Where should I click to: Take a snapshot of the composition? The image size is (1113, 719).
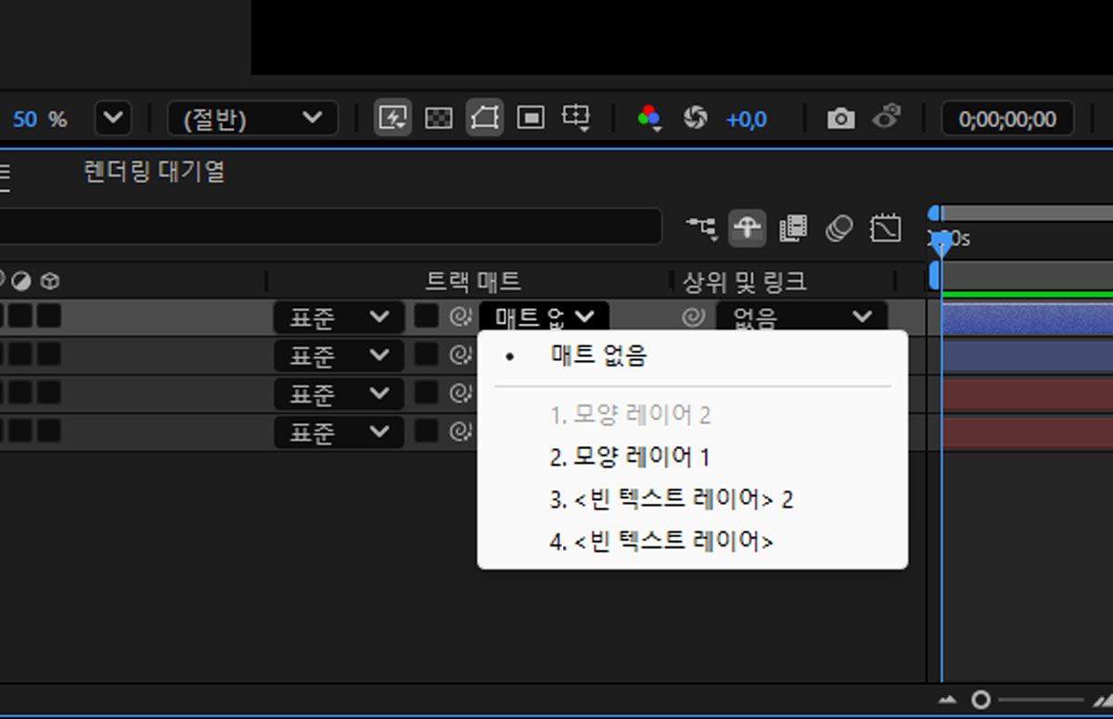[839, 118]
